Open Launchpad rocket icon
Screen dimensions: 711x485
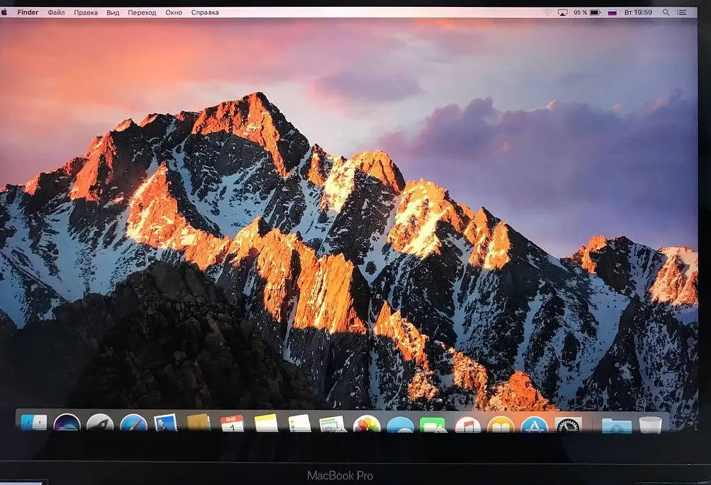coord(100,423)
